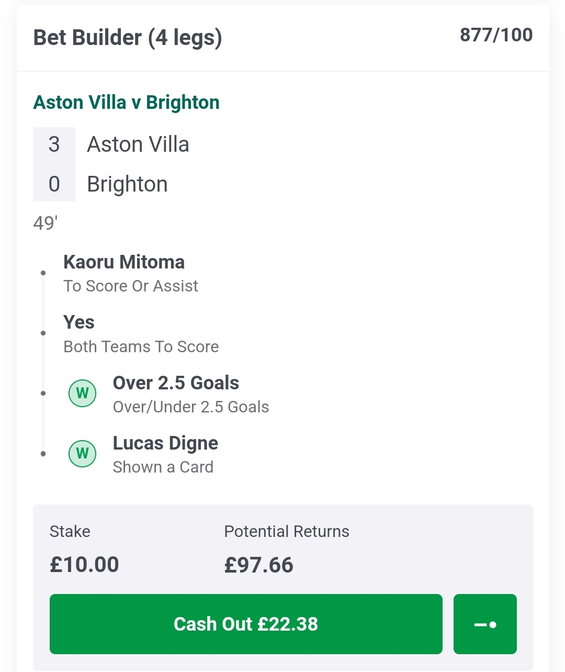This screenshot has width=565, height=672.
Task: Open the partial cash out slider button
Action: point(485,624)
